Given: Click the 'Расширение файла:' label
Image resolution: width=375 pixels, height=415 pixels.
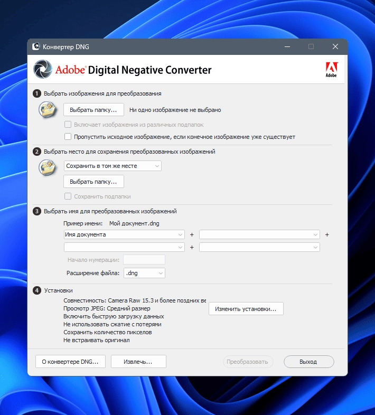Looking at the screenshot, I should tap(93, 273).
